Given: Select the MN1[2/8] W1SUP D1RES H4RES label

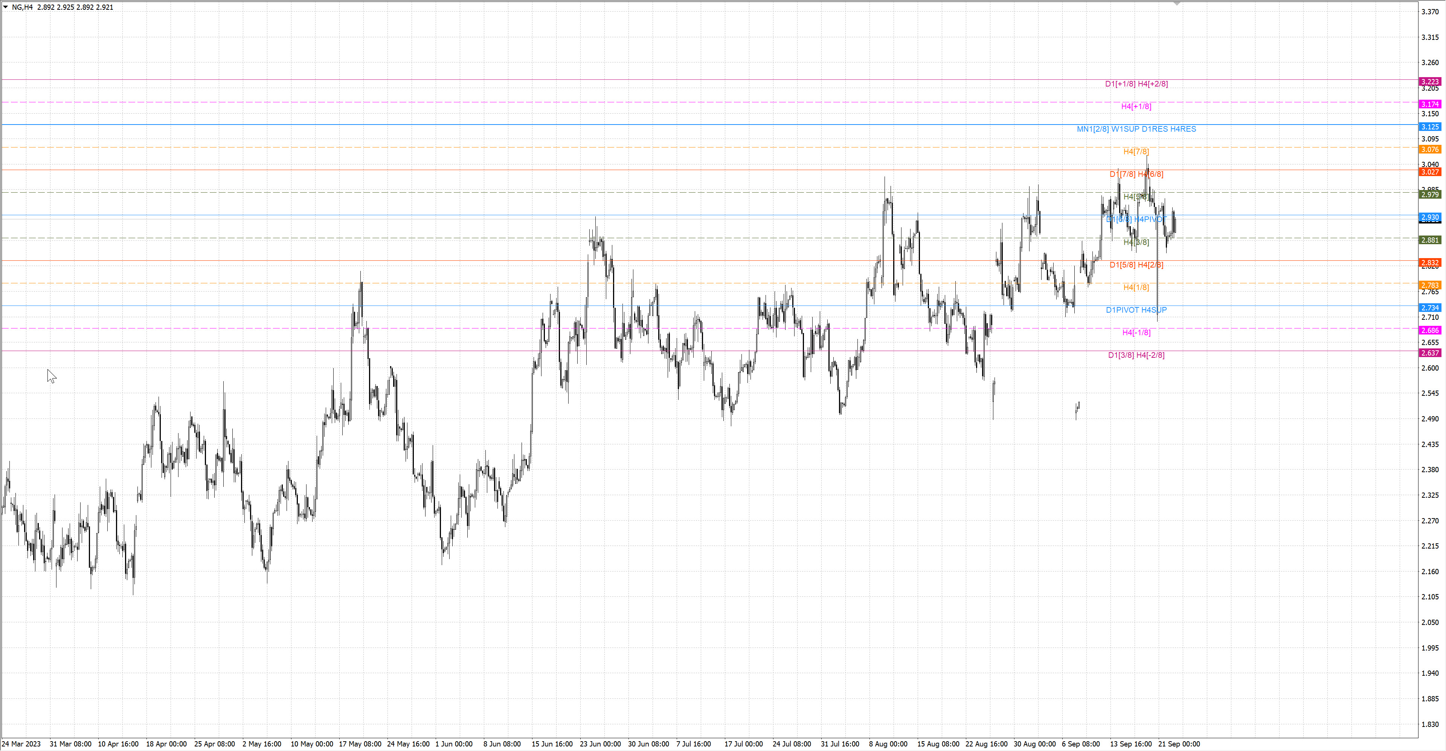Looking at the screenshot, I should [x=1136, y=129].
